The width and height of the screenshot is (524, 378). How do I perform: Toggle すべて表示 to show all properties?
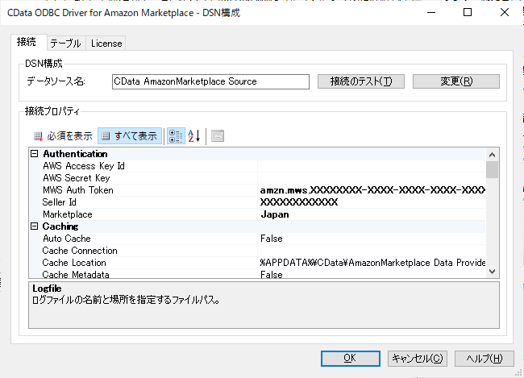(130, 136)
